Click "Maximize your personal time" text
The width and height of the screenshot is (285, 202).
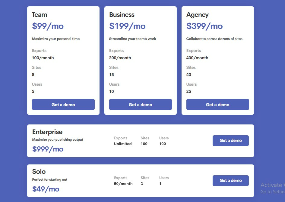56,39
